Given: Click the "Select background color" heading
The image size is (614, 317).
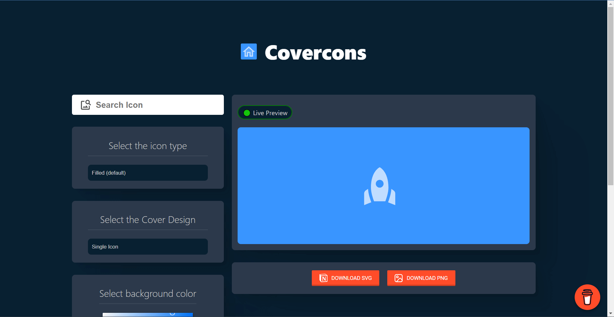Looking at the screenshot, I should tap(148, 294).
